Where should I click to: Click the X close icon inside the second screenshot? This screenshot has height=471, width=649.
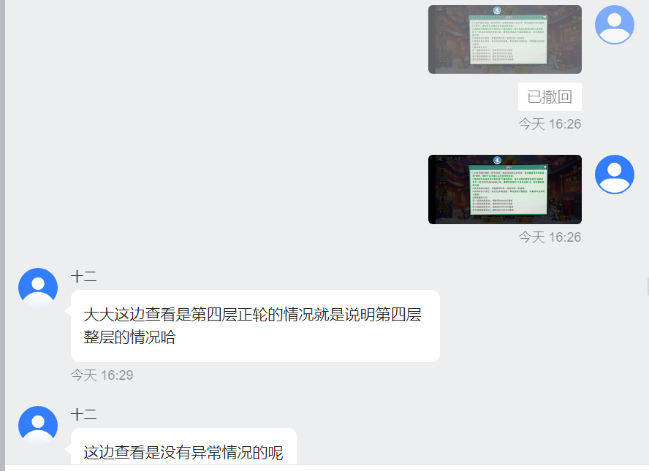pyautogui.click(x=544, y=167)
